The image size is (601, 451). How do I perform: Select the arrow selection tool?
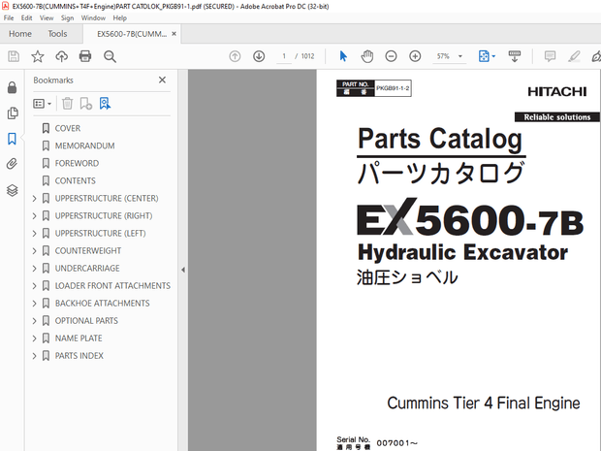(343, 56)
